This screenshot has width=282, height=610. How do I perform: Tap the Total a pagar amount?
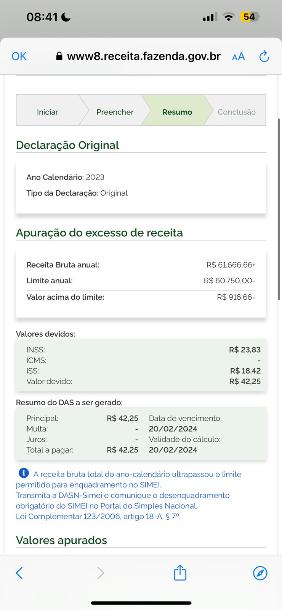[122, 450]
